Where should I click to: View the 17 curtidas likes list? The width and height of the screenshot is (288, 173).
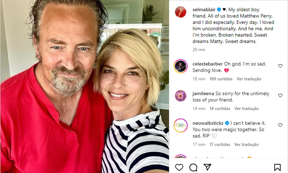pyautogui.click(x=220, y=144)
